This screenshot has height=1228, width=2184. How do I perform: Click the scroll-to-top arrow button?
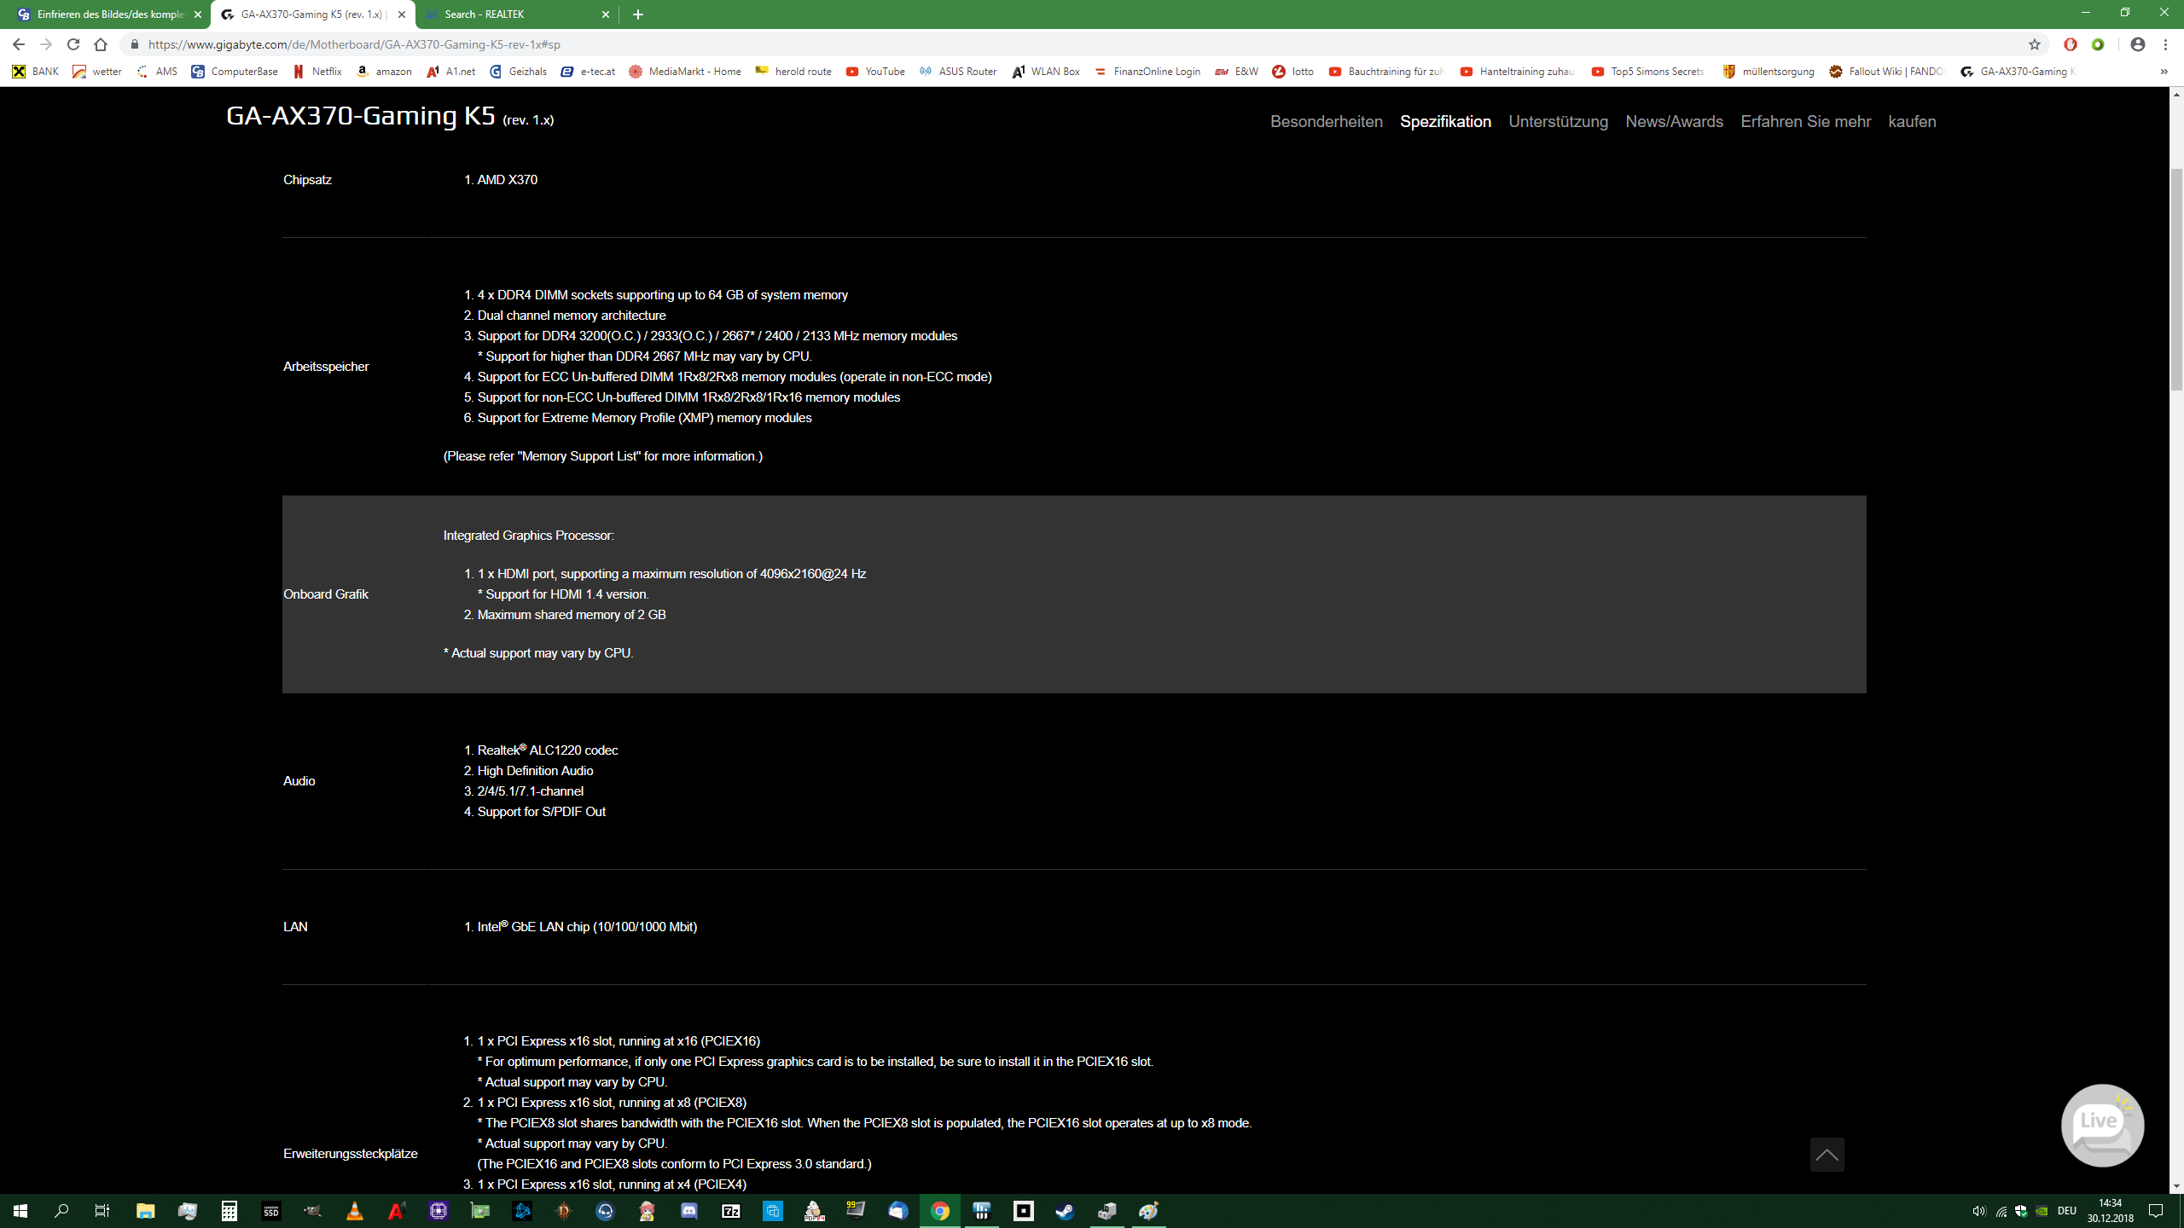[x=1827, y=1155]
